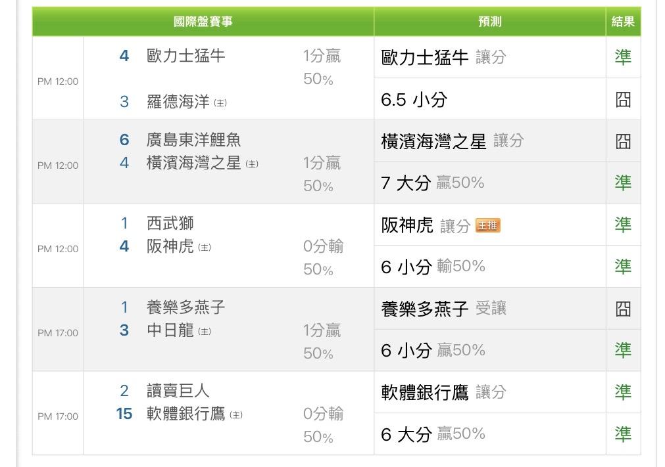Click home (主) marker beside 羅德海洋
Screen dimensions: 665x467
(220, 102)
